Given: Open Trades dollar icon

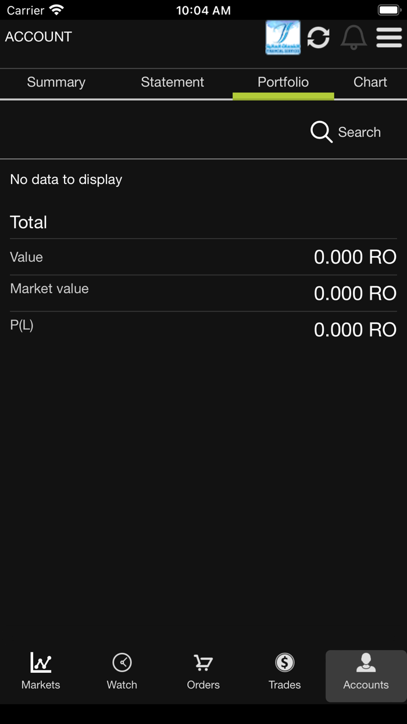Looking at the screenshot, I should (285, 662).
